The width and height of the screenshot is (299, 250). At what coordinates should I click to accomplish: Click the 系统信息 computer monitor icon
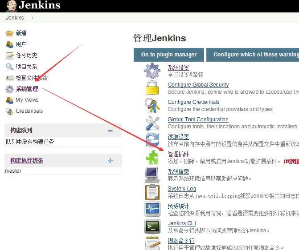152,175
